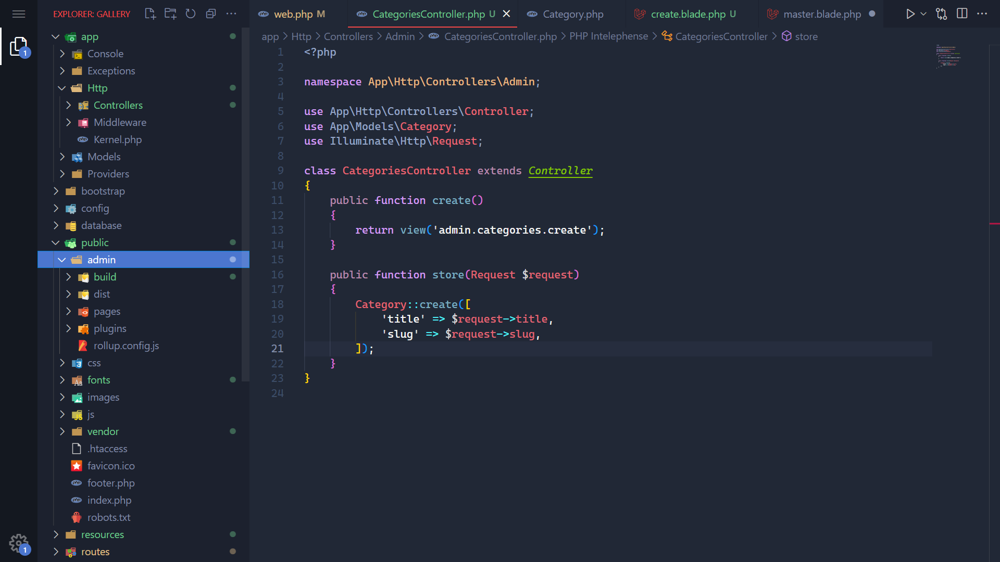The image size is (1000, 562).
Task: Click the Controllers breadcrumb segment
Action: click(x=348, y=36)
